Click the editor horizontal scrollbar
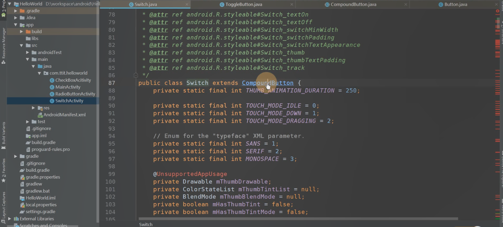This screenshot has width=503, height=227. [298, 219]
